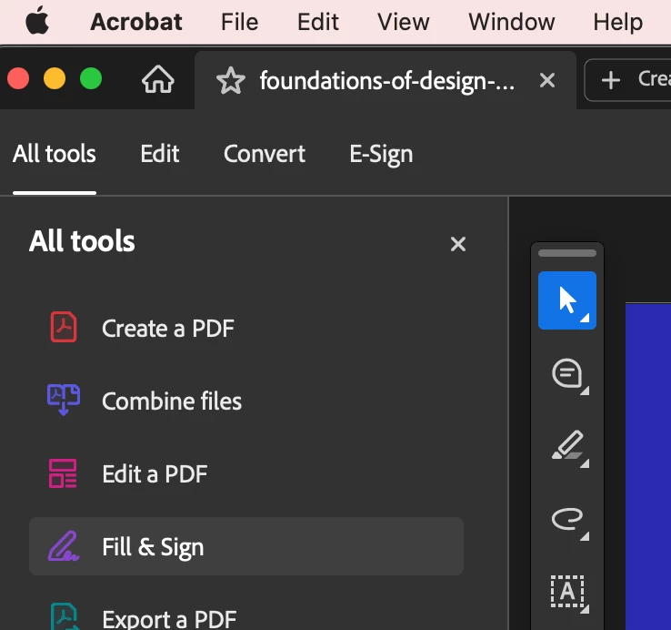Viewport: 671px width, 630px height.
Task: Click the yellow minimize window button
Action: pos(55,79)
